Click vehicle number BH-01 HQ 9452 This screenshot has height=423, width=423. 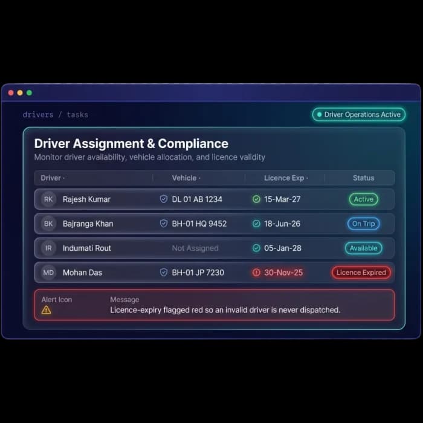199,224
